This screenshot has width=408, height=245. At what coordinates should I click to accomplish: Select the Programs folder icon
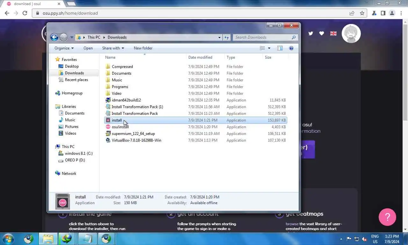coord(108,87)
